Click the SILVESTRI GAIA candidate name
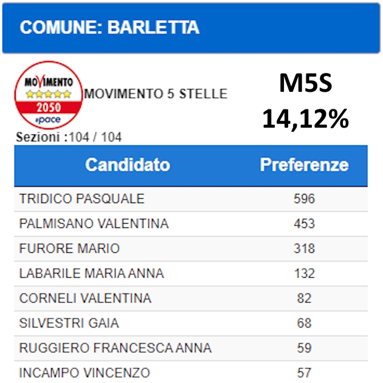 tap(69, 323)
